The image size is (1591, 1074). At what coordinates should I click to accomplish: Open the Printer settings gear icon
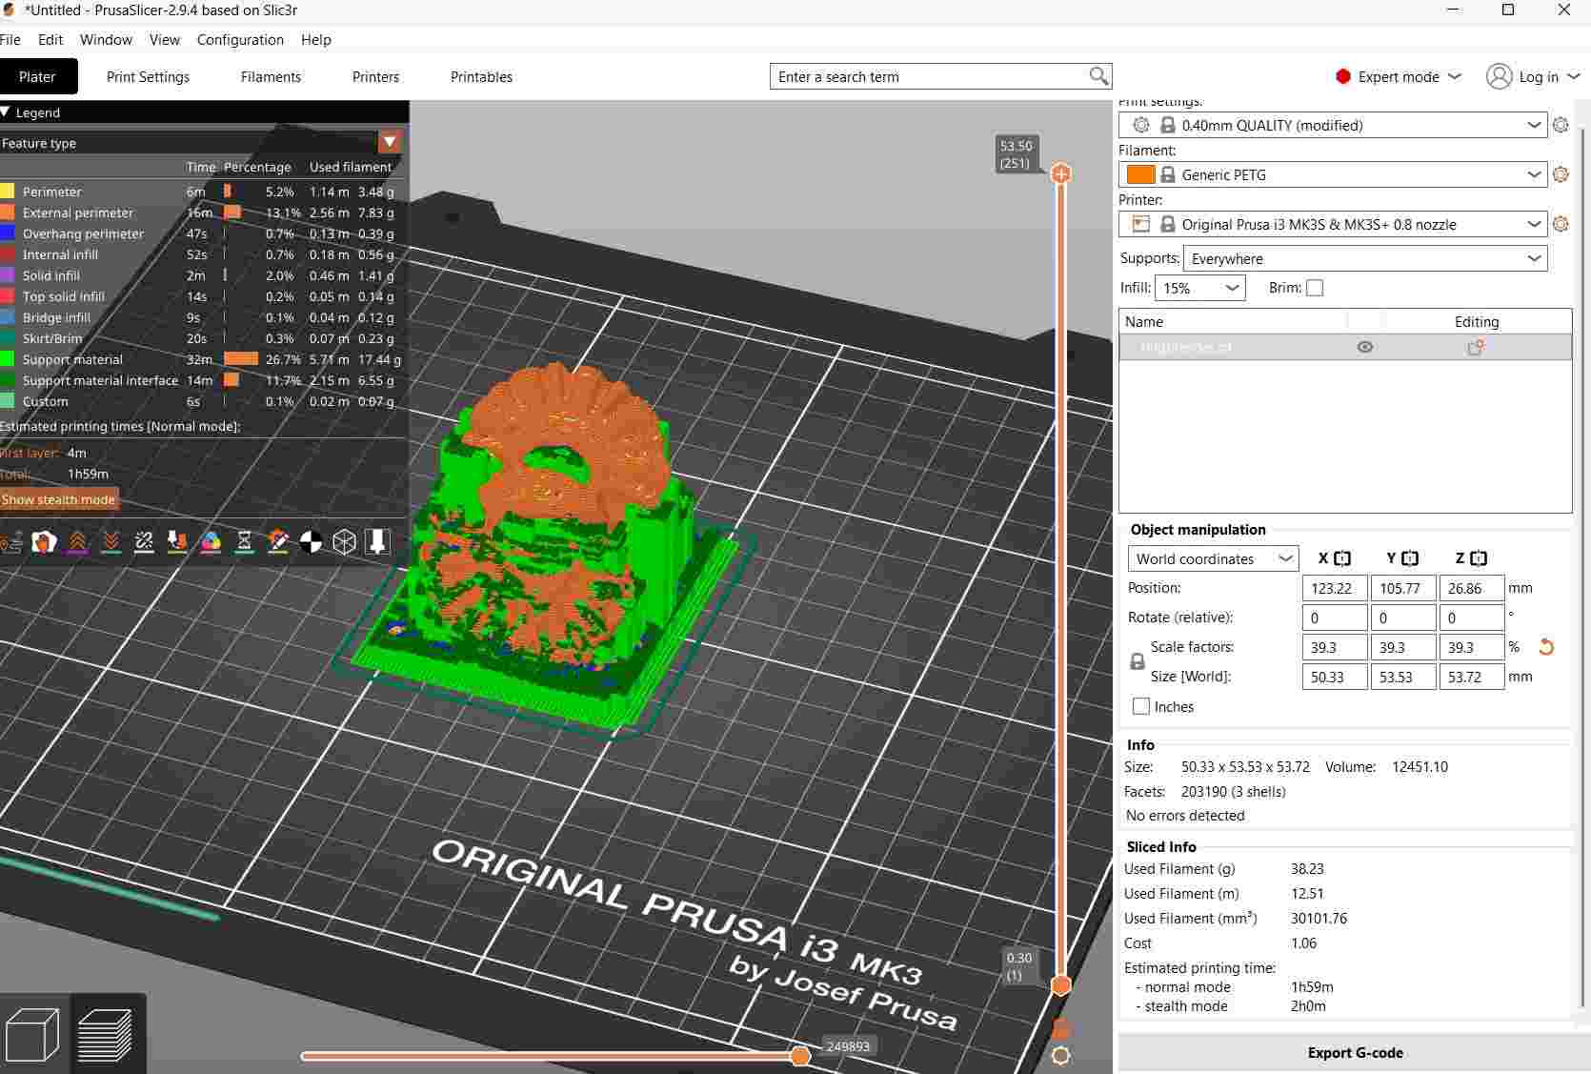(x=1561, y=224)
